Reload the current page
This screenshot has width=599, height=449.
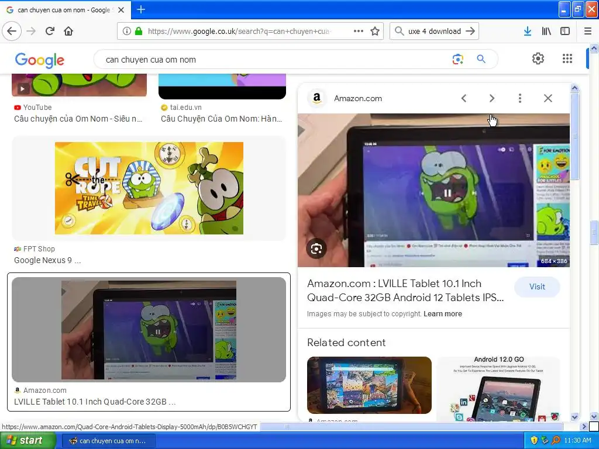click(x=50, y=31)
